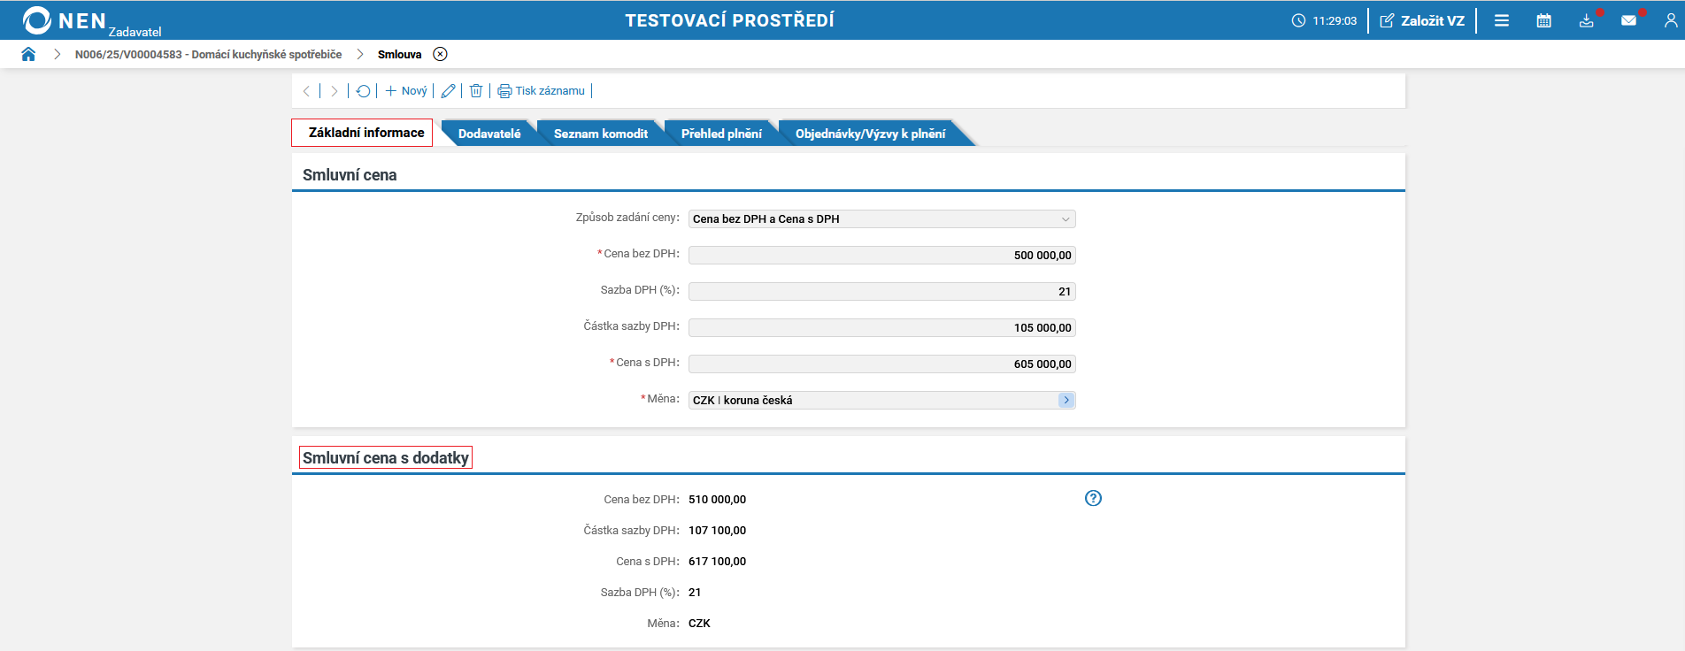1685x651 pixels.
Task: Click the Cena bez DPH input field
Action: 882,256
